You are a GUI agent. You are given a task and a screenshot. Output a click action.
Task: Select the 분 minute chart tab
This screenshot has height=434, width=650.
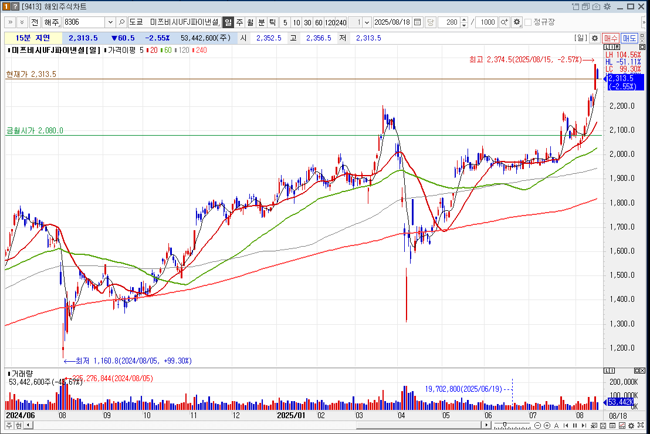[262, 22]
